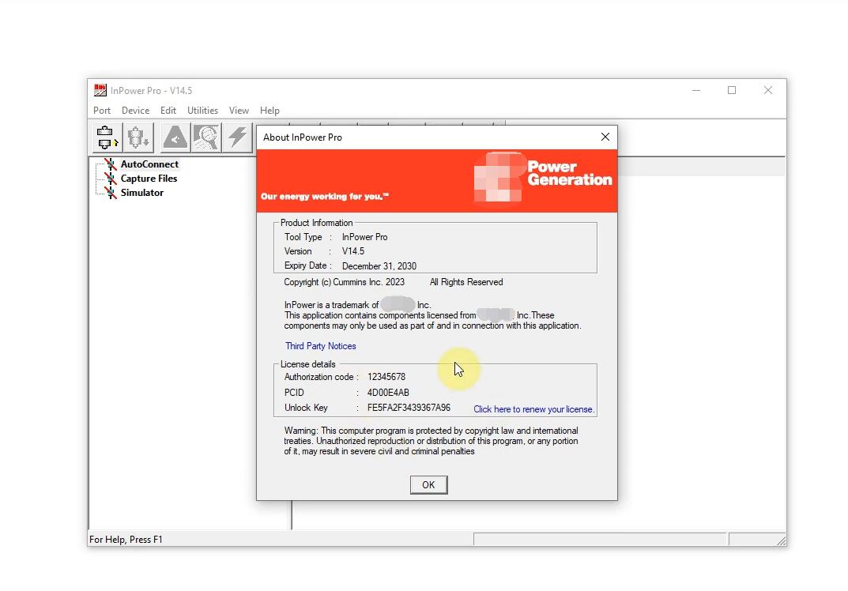Click the connect plug toolbar icon
The height and width of the screenshot is (591, 848).
click(107, 137)
